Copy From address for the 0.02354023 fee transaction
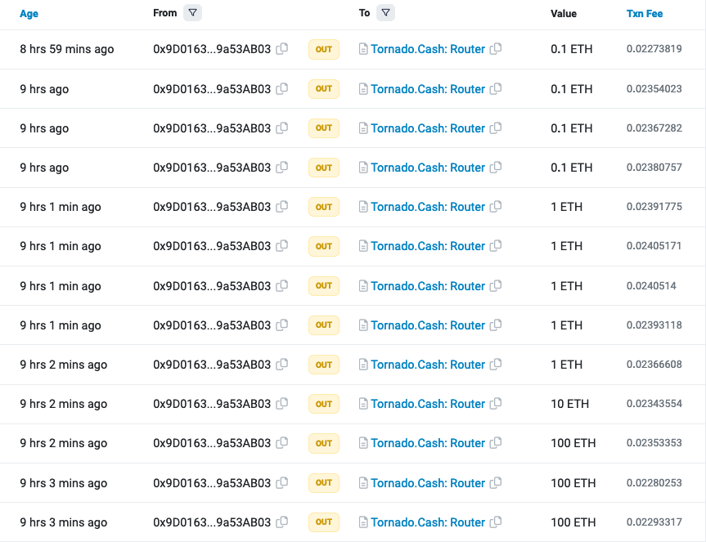The width and height of the screenshot is (706, 542). click(x=282, y=88)
